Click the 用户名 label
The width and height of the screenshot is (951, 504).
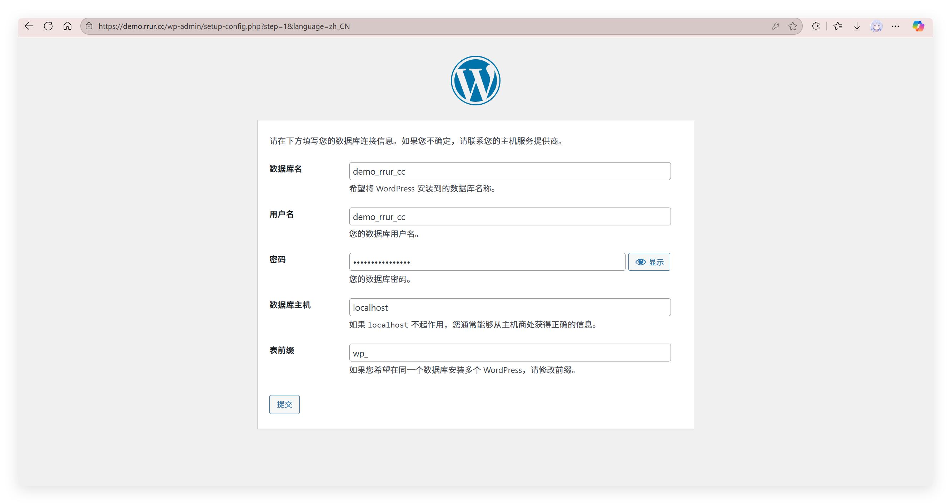coord(282,215)
